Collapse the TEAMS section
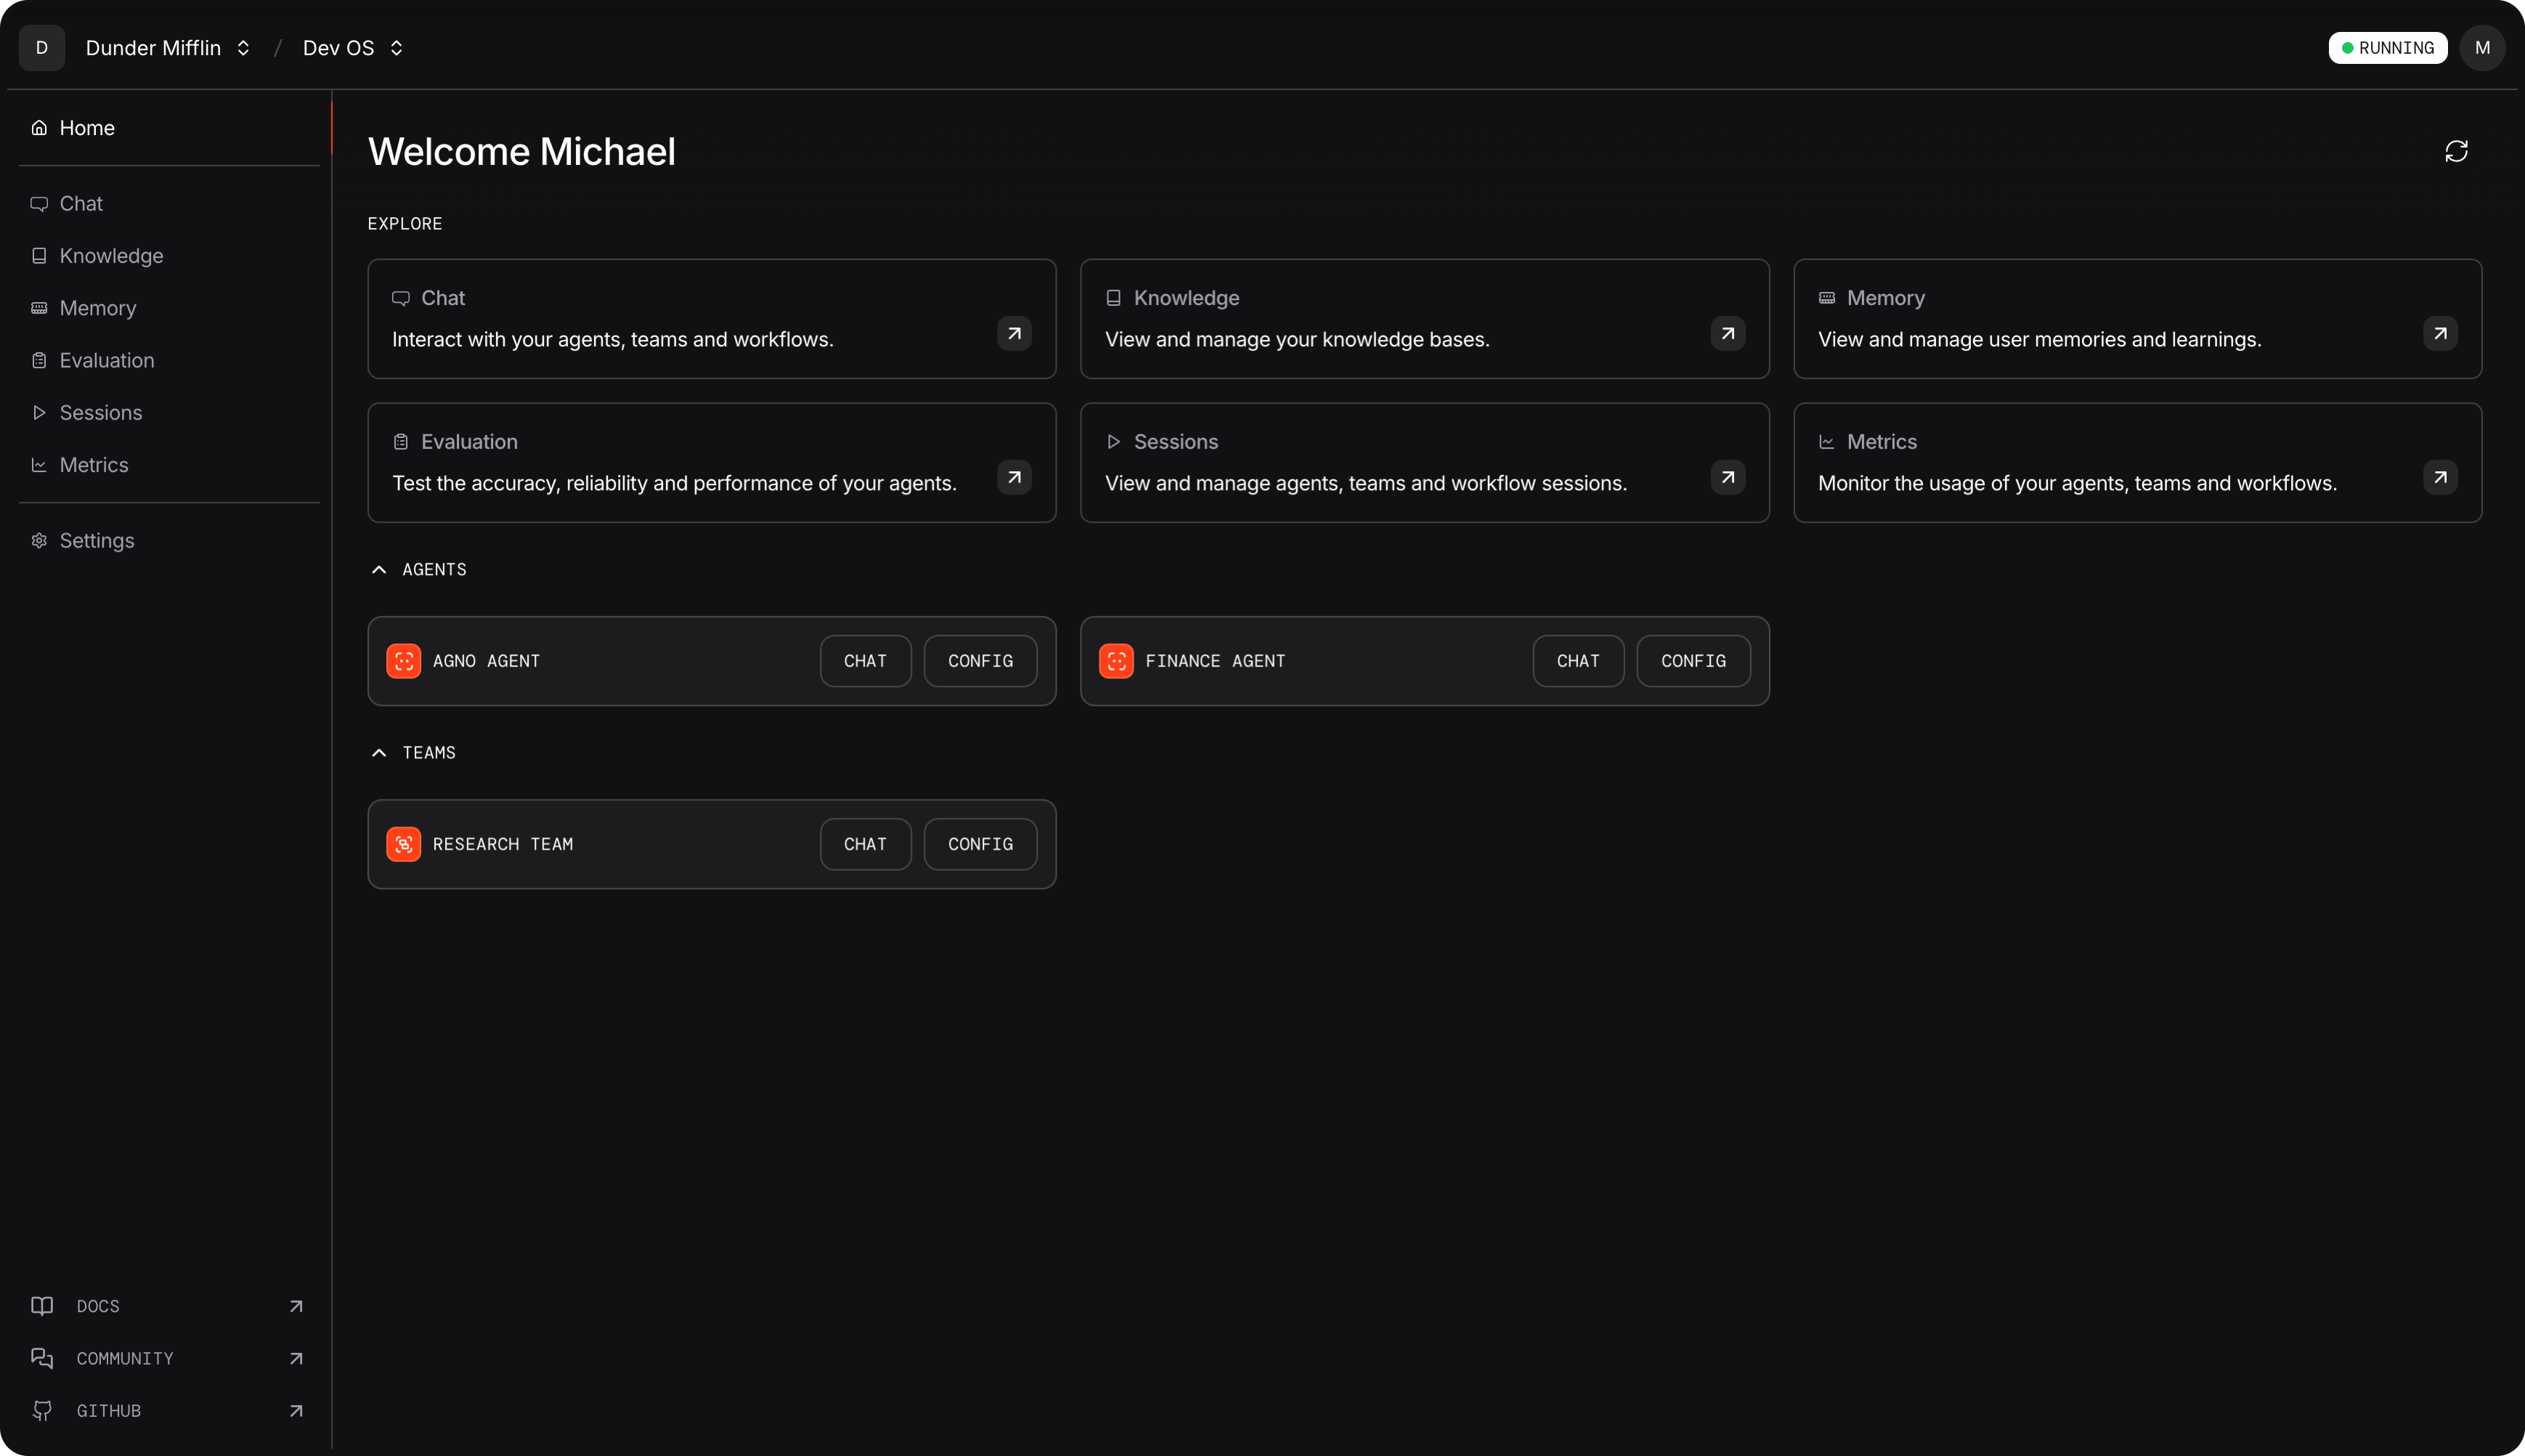The width and height of the screenshot is (2525, 1456). pos(379,752)
